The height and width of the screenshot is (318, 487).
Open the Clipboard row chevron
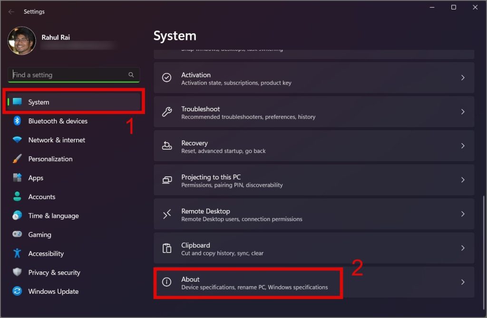tap(463, 248)
